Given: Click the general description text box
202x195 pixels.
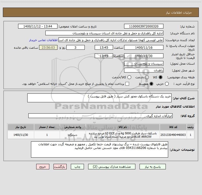Looking at the screenshot, I should 99,98.
